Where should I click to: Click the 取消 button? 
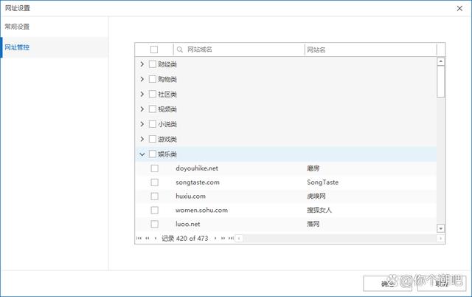coord(442,284)
